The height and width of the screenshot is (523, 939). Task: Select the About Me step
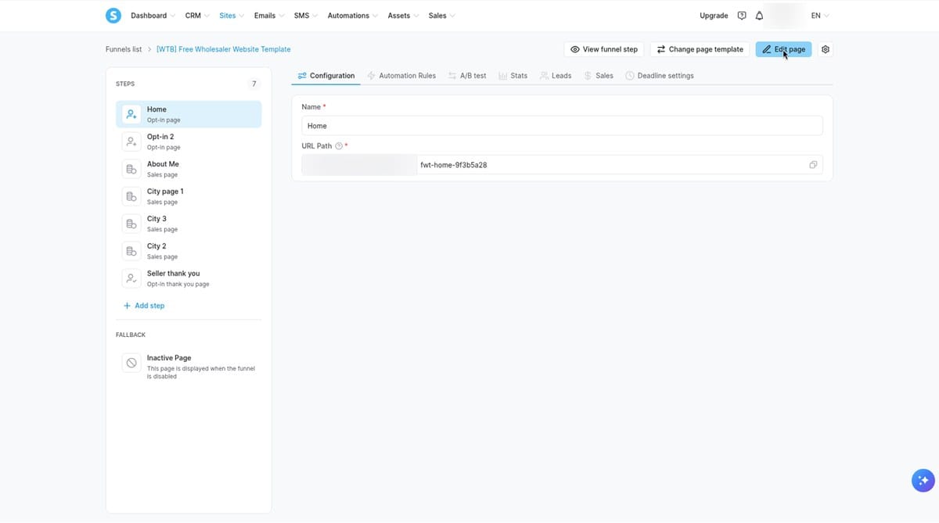coord(189,169)
